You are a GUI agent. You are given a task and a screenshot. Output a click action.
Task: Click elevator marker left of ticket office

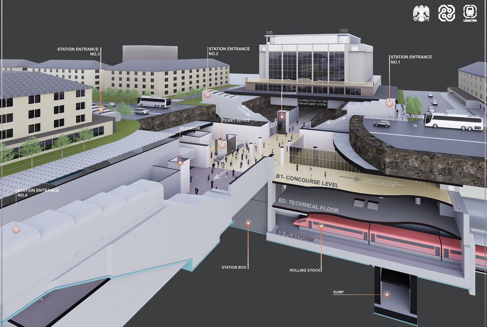(180, 162)
